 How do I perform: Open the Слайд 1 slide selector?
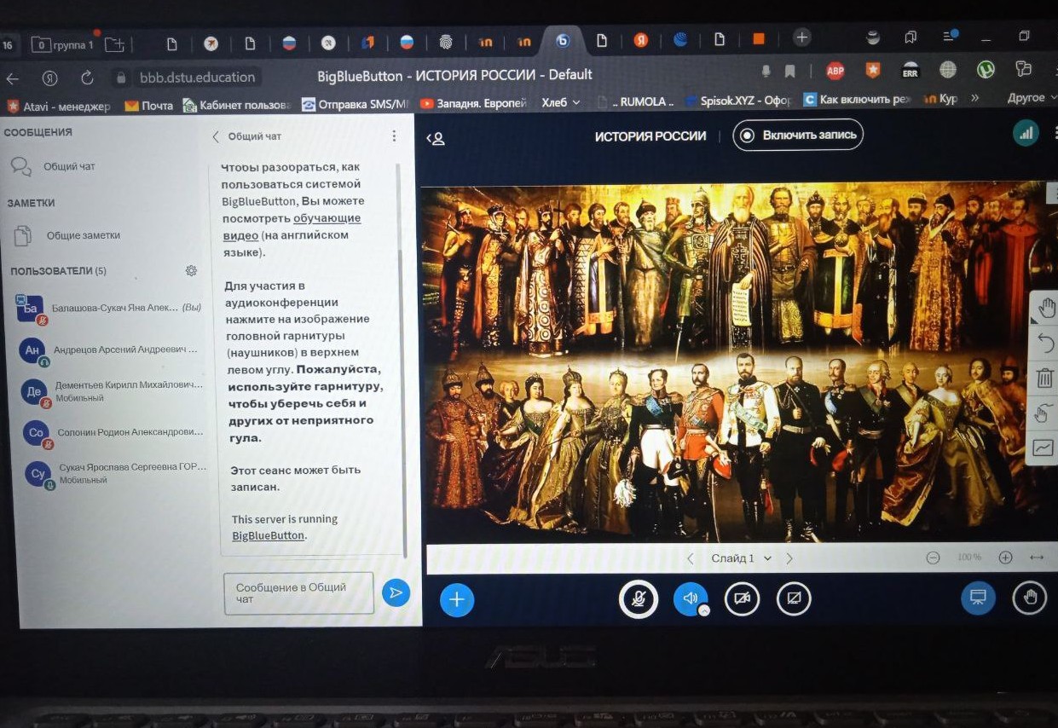pyautogui.click(x=741, y=558)
